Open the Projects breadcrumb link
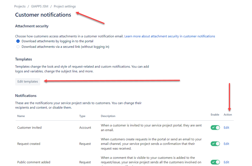This screenshot has width=252, height=166. (x=20, y=6)
